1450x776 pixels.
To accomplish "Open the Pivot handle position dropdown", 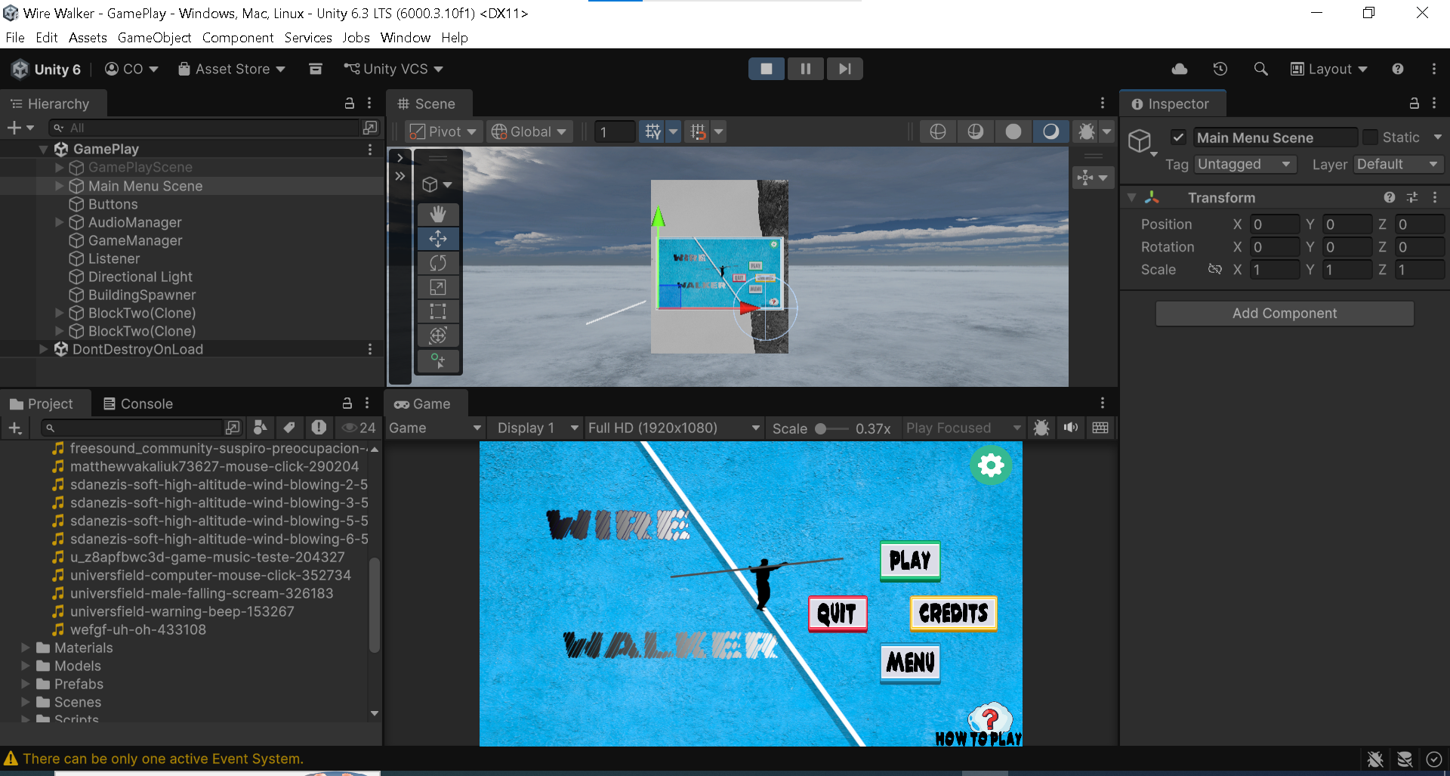I will (x=443, y=131).
